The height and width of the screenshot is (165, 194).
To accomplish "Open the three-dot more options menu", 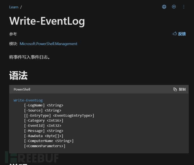I will (x=184, y=7).
